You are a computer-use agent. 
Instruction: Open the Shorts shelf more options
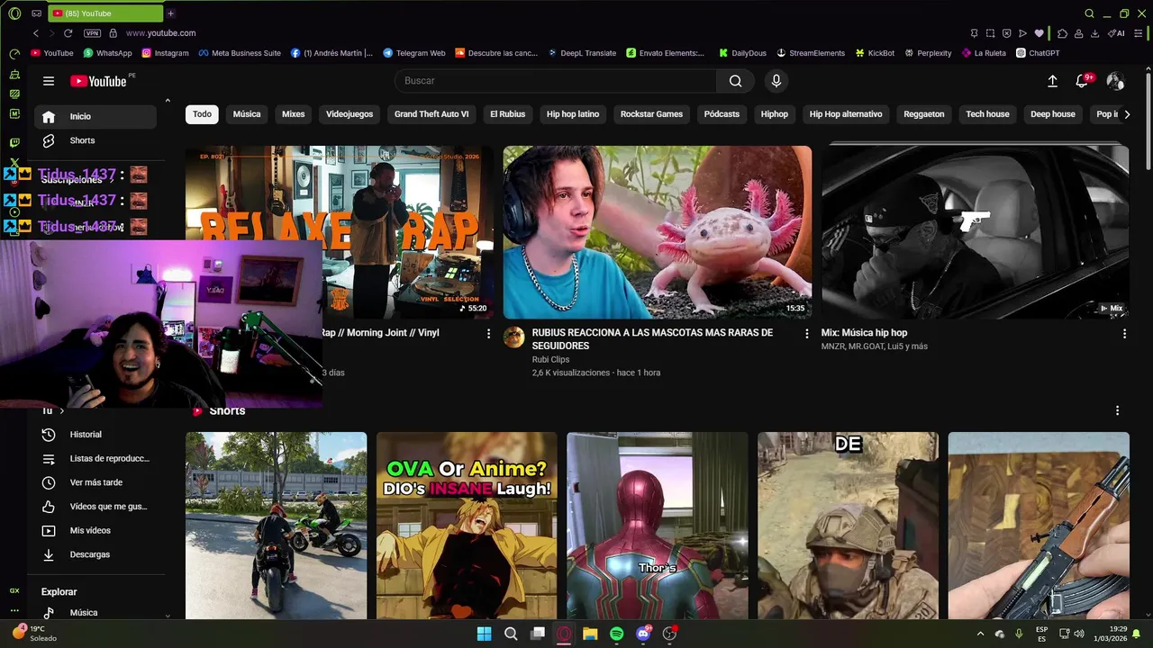tap(1118, 410)
